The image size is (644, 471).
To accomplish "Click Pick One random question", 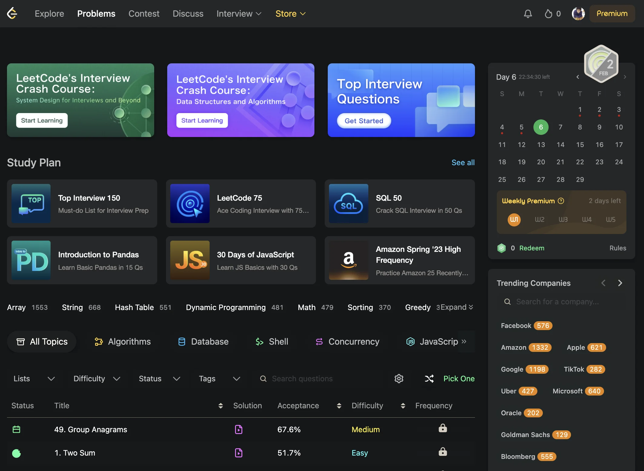I will [x=459, y=379].
